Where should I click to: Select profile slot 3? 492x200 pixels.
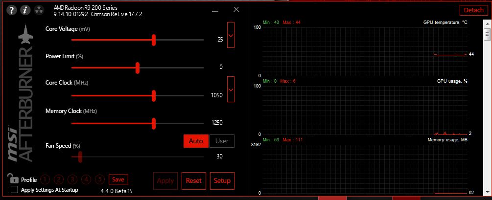coord(72,179)
